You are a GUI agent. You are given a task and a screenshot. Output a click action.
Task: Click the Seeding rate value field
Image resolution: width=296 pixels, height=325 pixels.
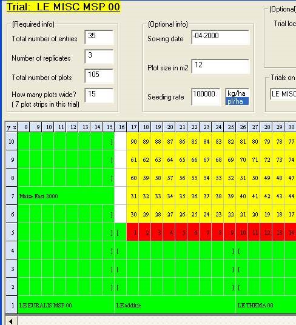point(206,97)
